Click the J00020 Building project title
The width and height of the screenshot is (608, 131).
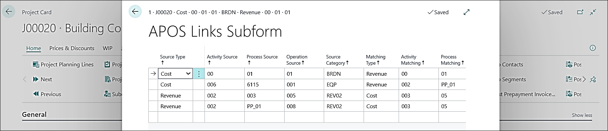pyautogui.click(x=72, y=28)
